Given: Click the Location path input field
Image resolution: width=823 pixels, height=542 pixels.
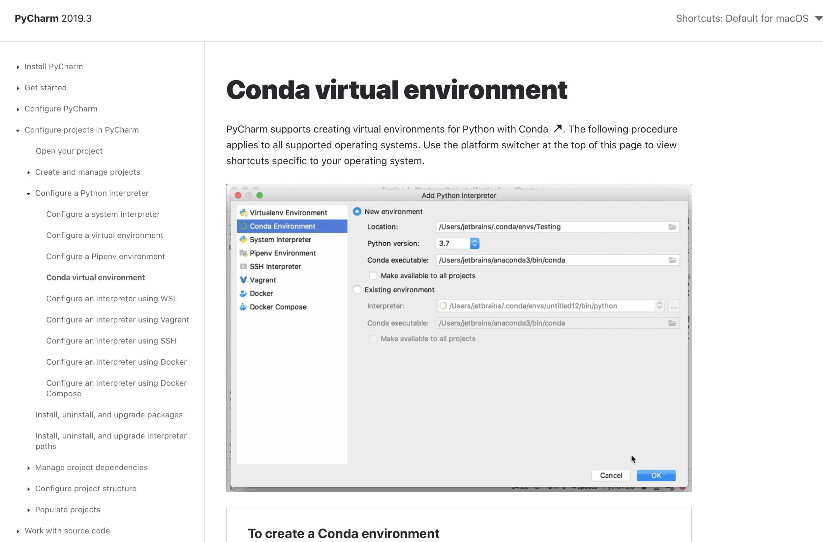Looking at the screenshot, I should tap(558, 227).
